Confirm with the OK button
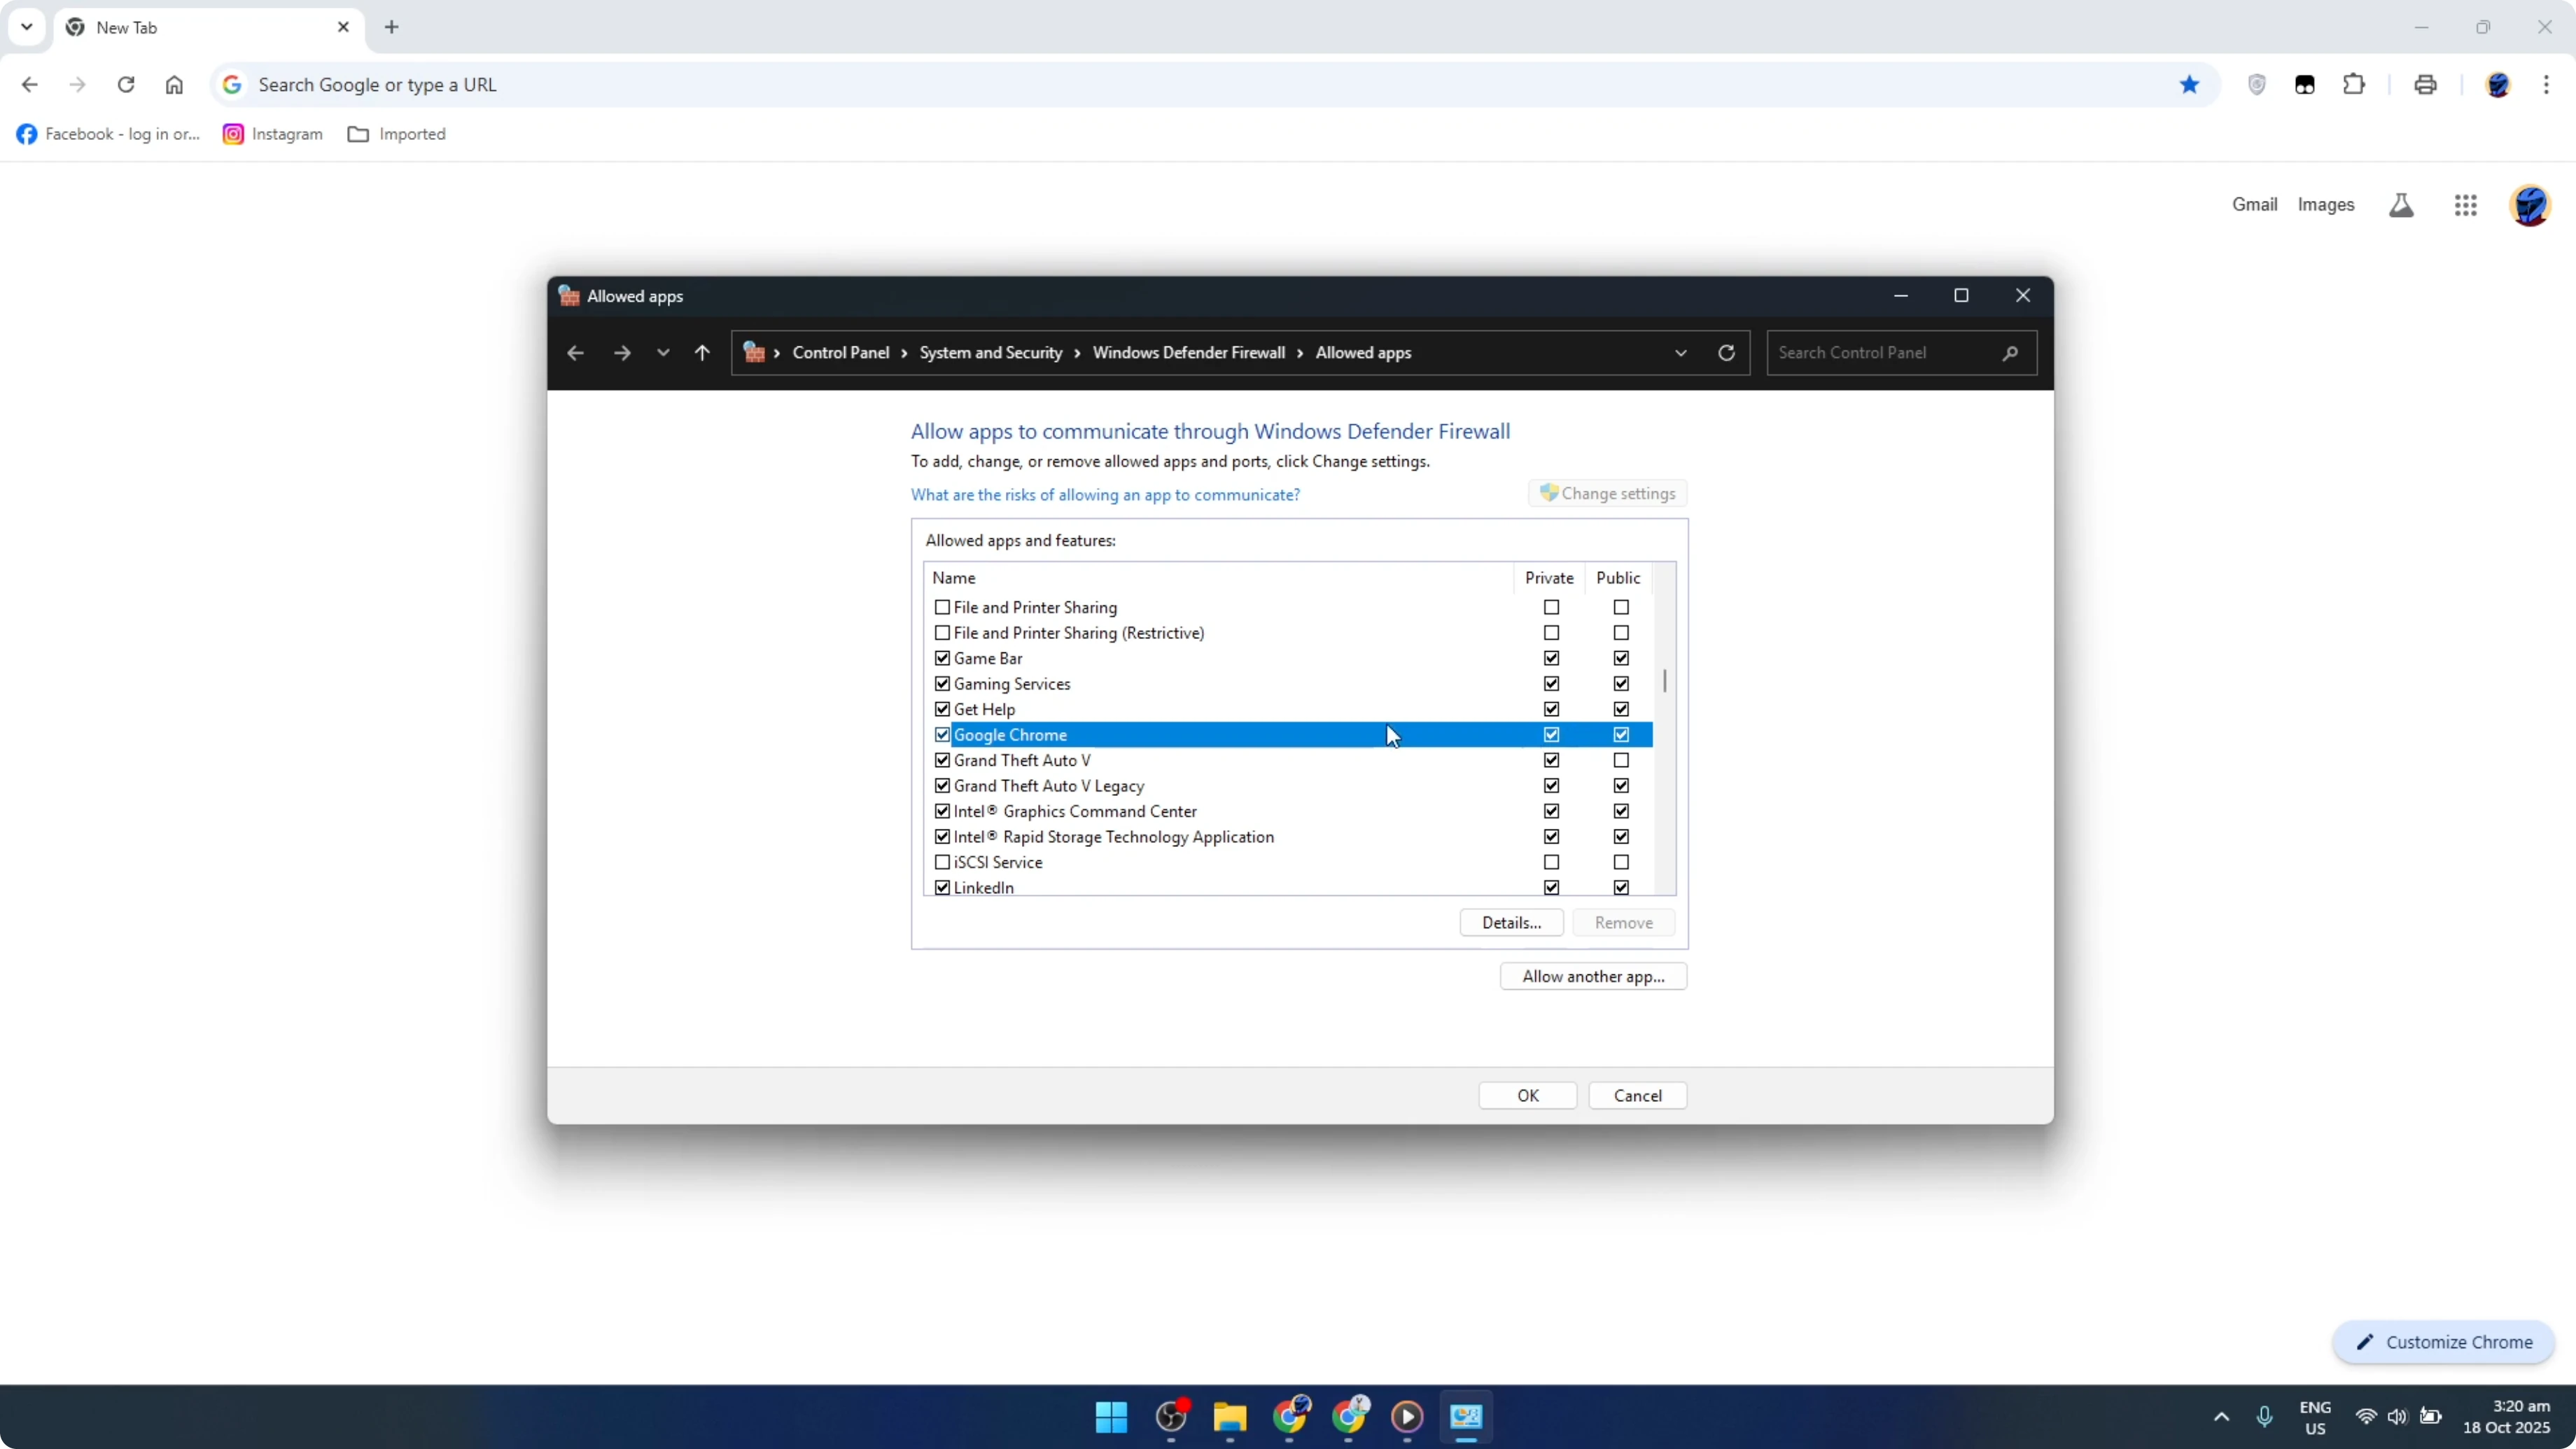This screenshot has height=1449, width=2576. 1527,1096
